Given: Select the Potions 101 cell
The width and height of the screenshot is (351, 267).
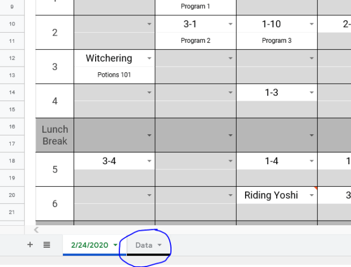Looking at the screenshot, I should pos(114,75).
